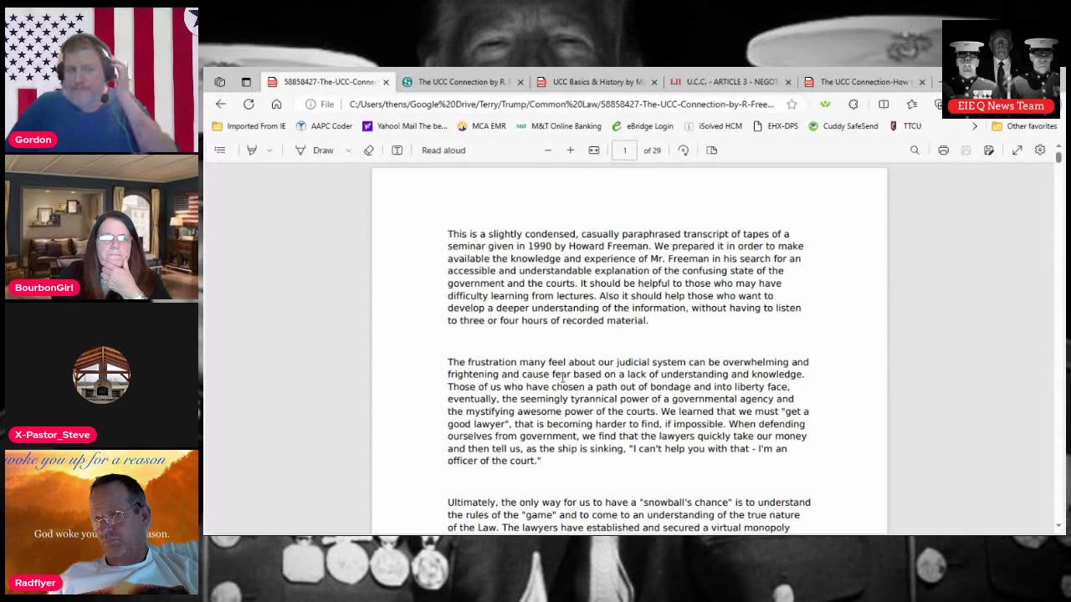This screenshot has width=1071, height=602.
Task: Rotate the PDF page
Action: click(x=684, y=150)
